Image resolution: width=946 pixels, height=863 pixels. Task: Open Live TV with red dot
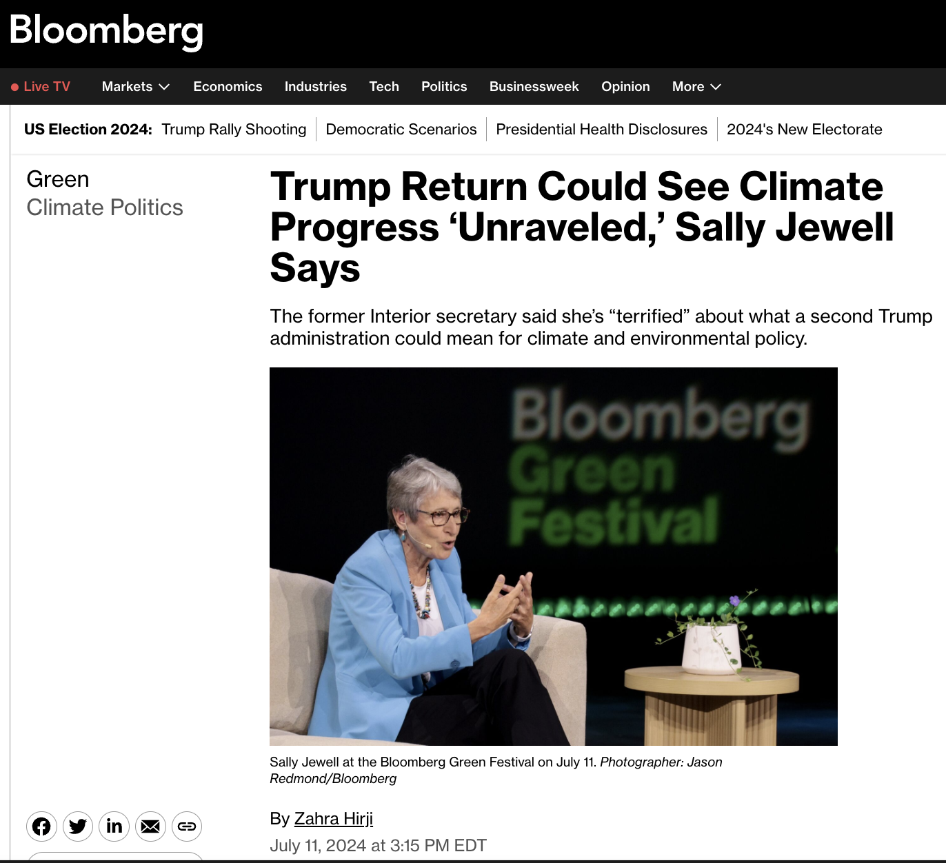coord(41,87)
